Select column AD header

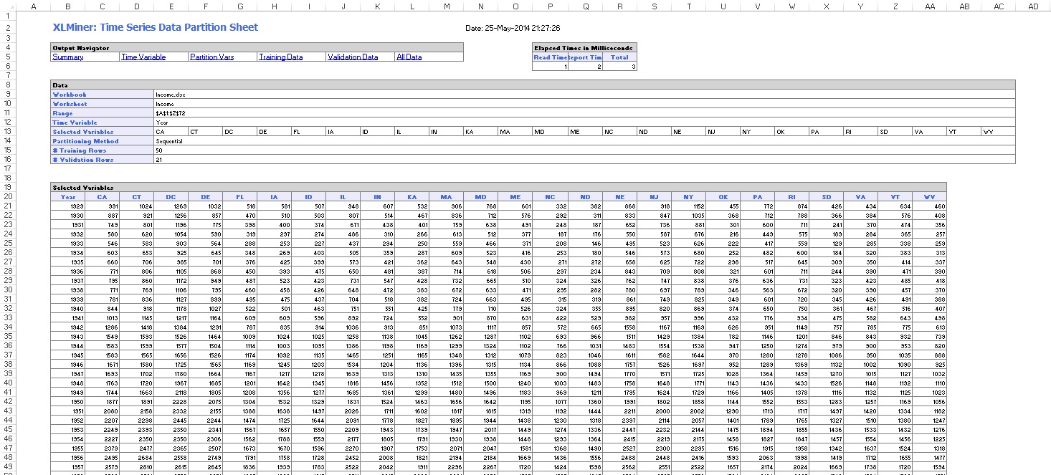click(1033, 6)
